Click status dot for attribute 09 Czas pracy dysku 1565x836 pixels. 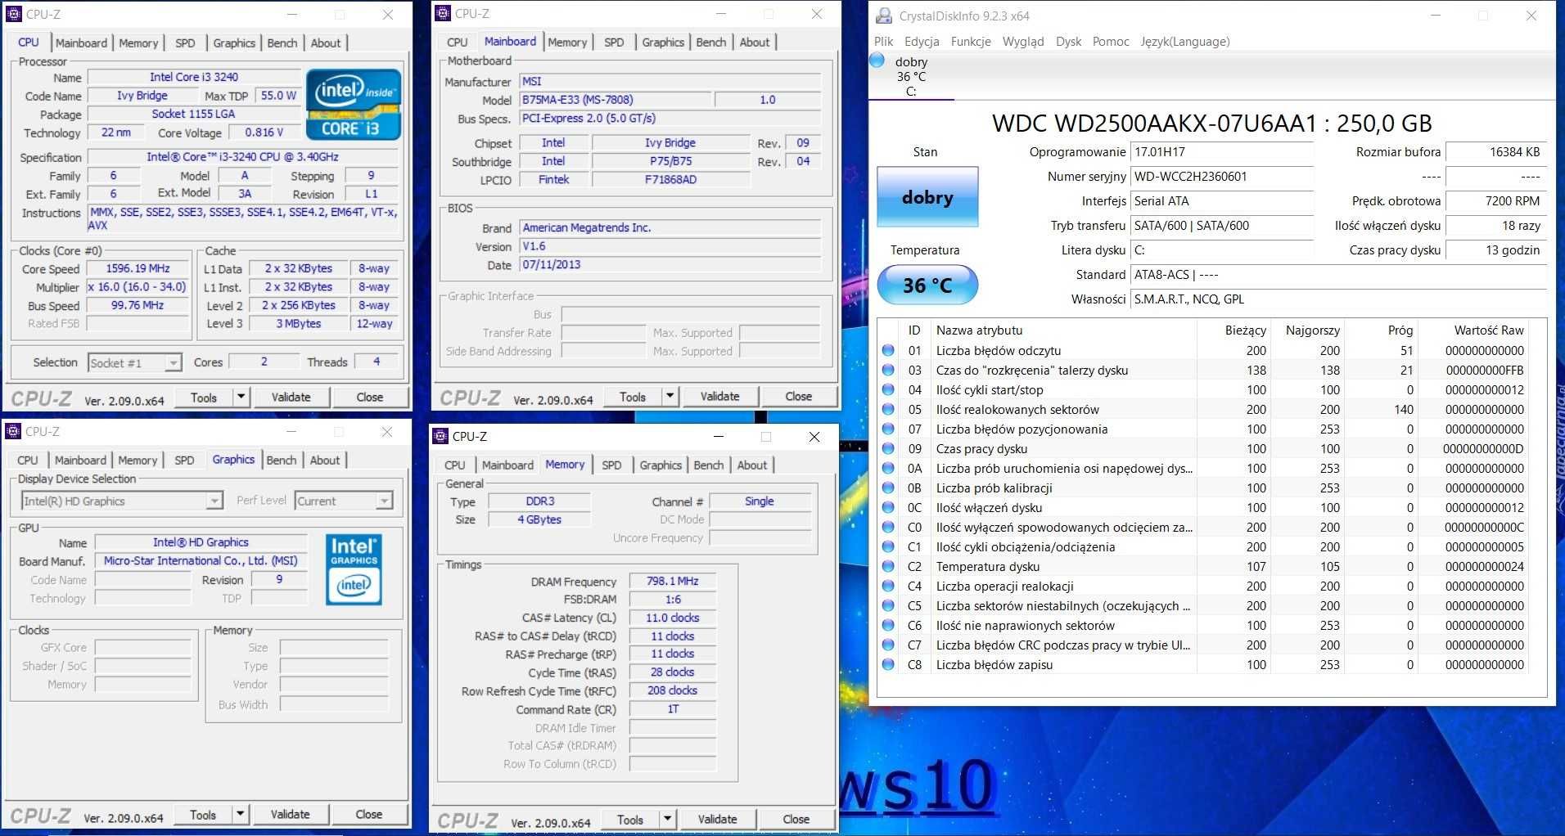pos(888,448)
